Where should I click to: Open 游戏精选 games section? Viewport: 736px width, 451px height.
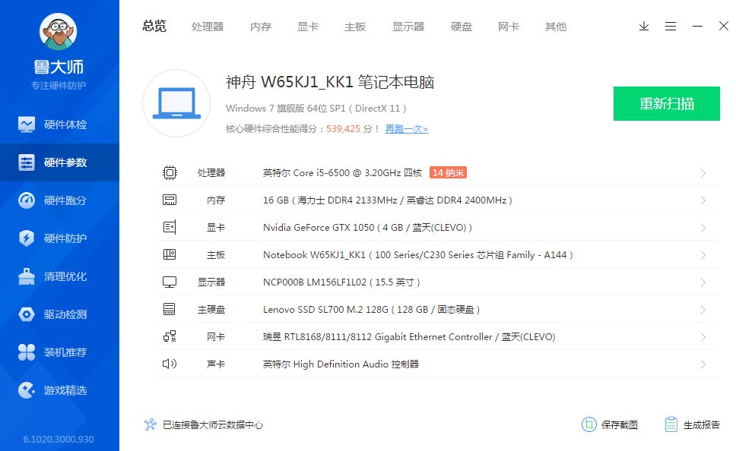59,390
